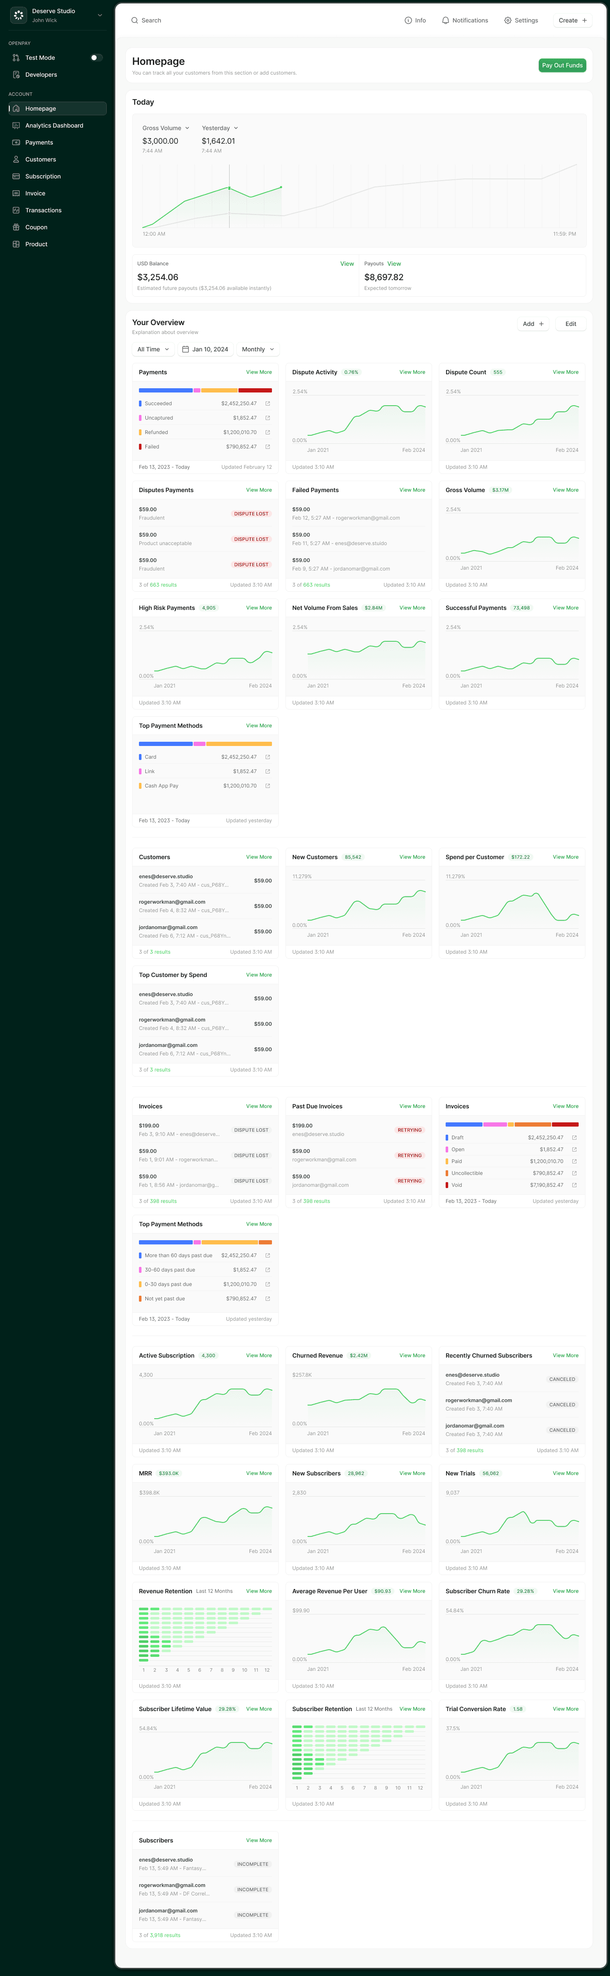Open external link icon for Draft invoices
The height and width of the screenshot is (1976, 610).
click(574, 1138)
